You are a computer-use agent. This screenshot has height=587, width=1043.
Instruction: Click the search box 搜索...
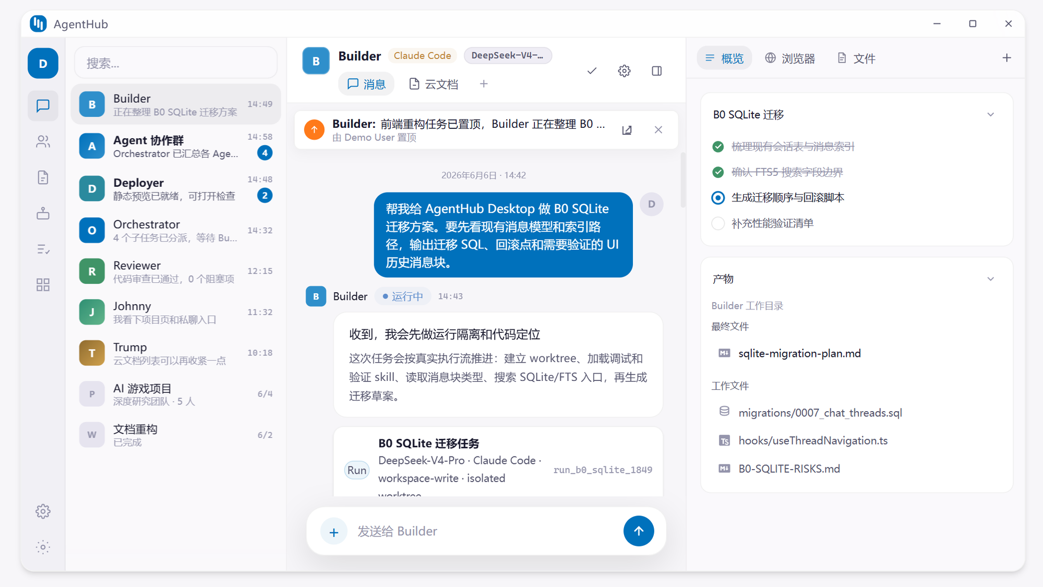point(176,63)
